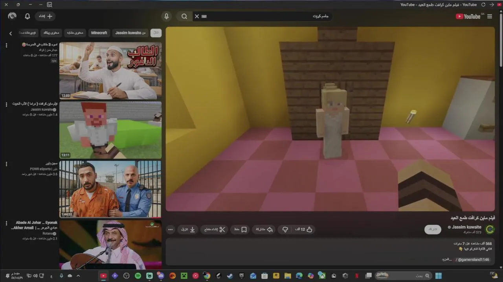Go forward with the browser arrow
The height and width of the screenshot is (282, 503).
point(492,5)
